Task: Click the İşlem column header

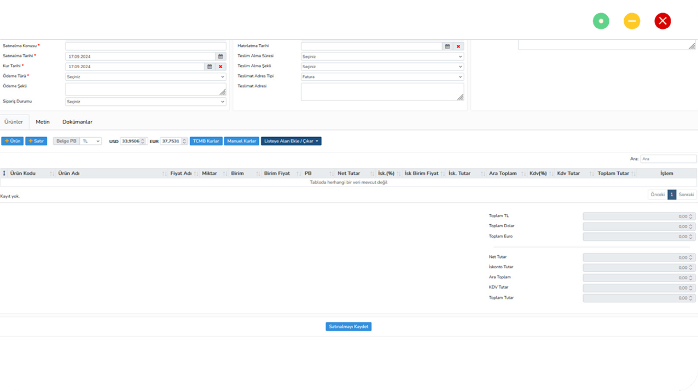Action: [x=666, y=173]
